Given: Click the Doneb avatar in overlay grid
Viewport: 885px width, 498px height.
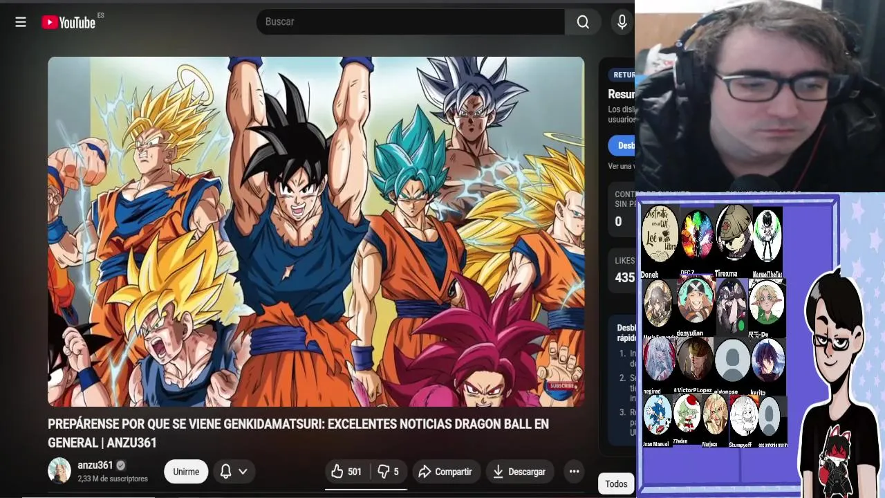Looking at the screenshot, I should pyautogui.click(x=660, y=234).
